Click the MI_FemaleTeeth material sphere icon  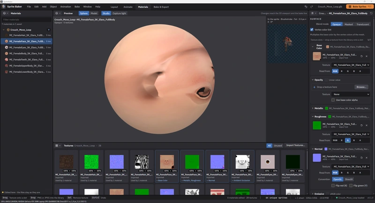[7, 59]
